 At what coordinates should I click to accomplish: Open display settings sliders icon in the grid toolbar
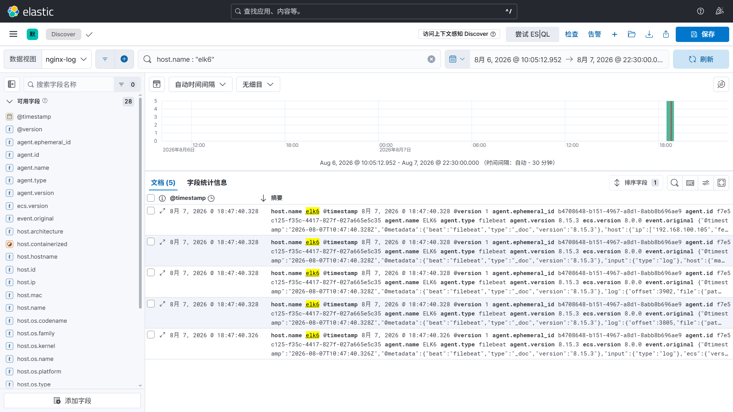(x=706, y=183)
